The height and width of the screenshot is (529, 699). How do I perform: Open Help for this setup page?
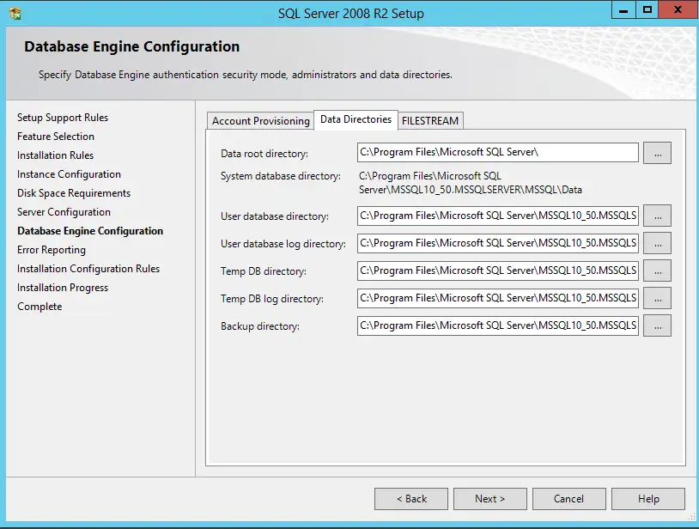pos(648,498)
